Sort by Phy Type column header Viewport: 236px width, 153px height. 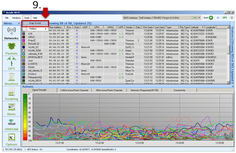(184, 27)
